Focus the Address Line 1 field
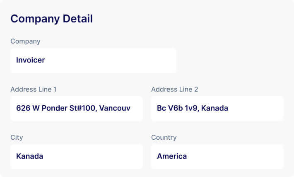 click(x=77, y=108)
